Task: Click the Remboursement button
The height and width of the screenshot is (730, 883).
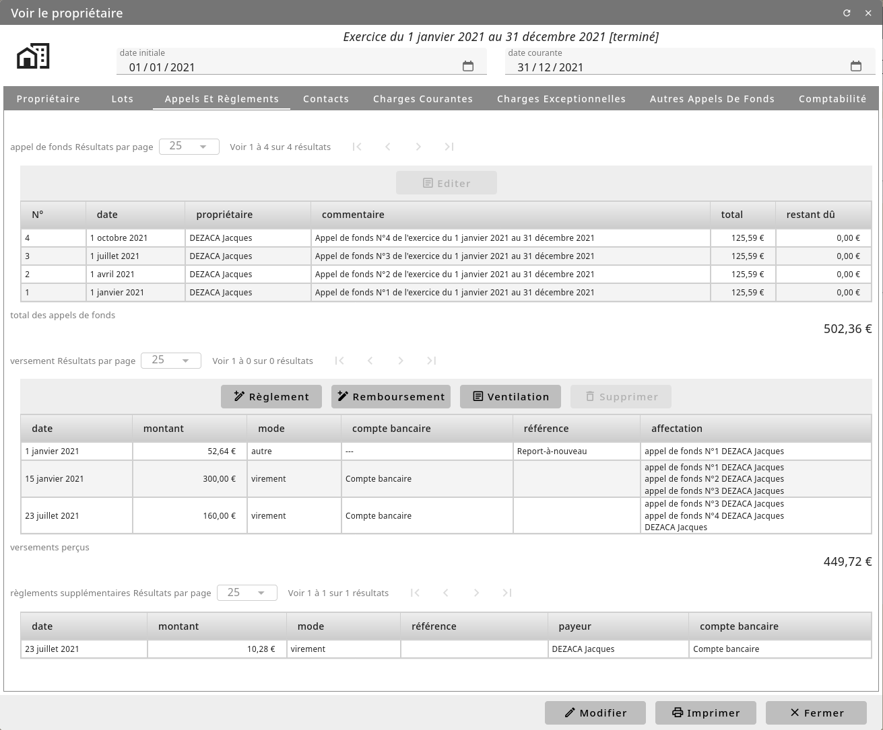Action: 391,396
